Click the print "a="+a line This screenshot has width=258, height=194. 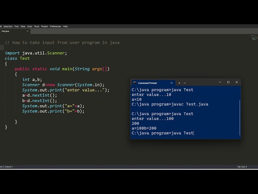pos(53,106)
